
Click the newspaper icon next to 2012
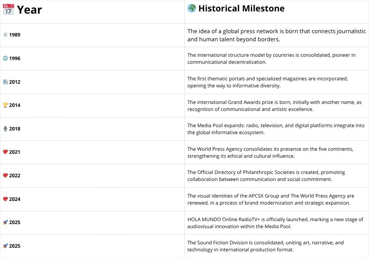click(x=5, y=82)
